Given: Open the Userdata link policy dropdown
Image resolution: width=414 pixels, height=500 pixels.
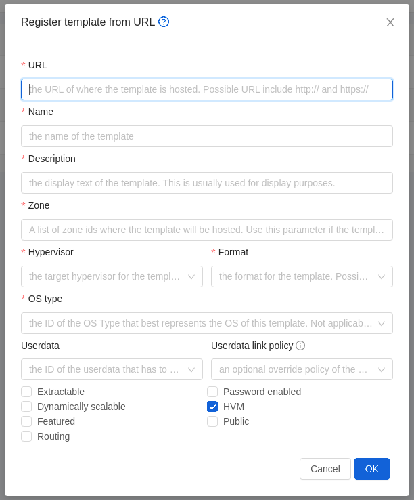Looking at the screenshot, I should 302,369.
